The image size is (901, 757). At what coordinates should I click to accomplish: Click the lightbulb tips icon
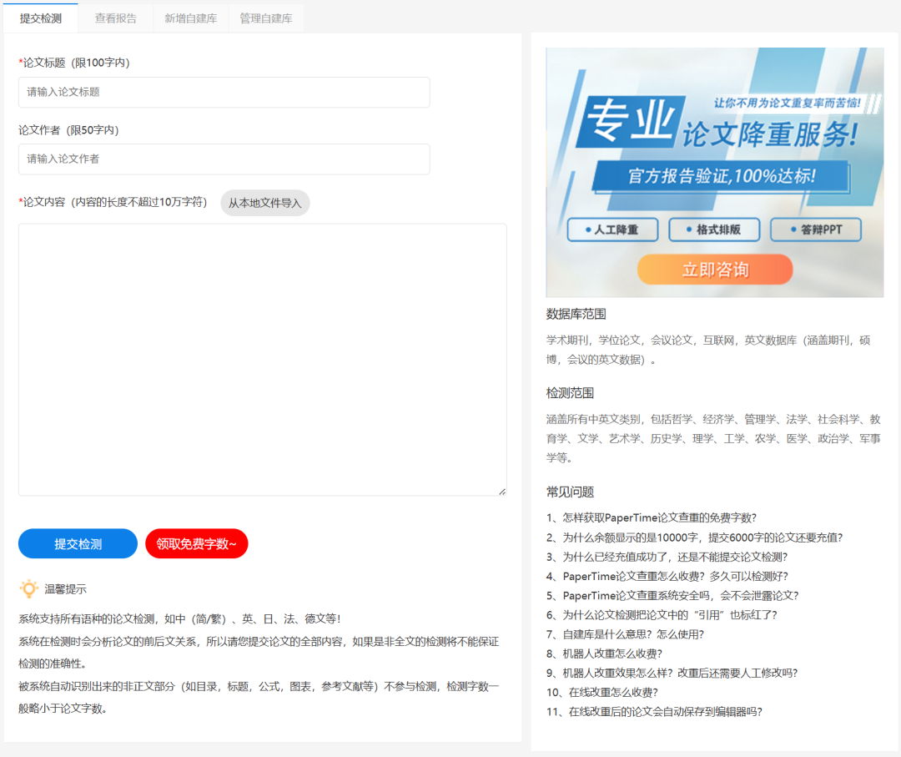click(28, 589)
